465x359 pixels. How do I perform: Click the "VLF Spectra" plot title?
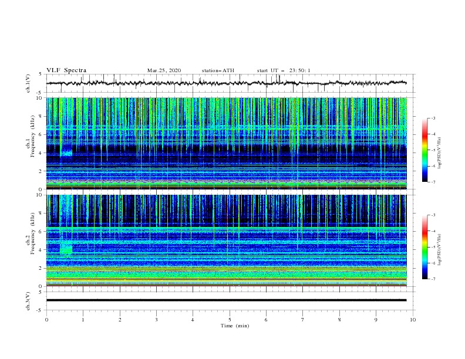[66, 70]
